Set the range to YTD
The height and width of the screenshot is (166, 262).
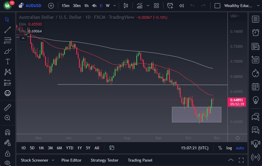70,148
